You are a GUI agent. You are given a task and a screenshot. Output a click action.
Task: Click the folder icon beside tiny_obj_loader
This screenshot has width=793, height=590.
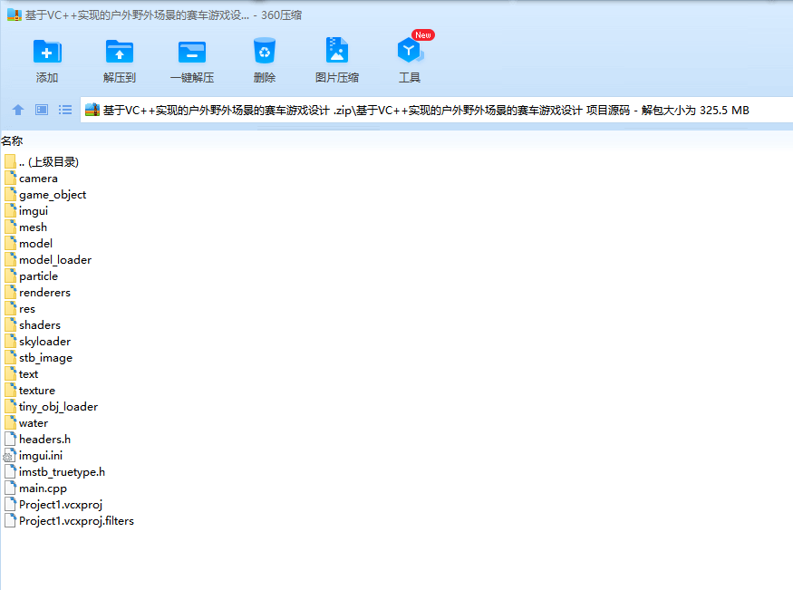[x=11, y=406]
